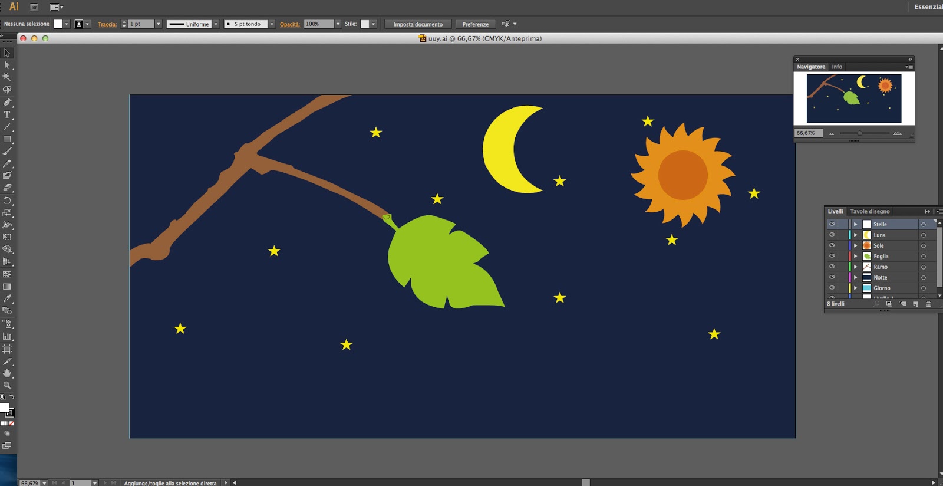Select the Eyedropper tool
Screen dimensions: 943x486
click(x=7, y=299)
